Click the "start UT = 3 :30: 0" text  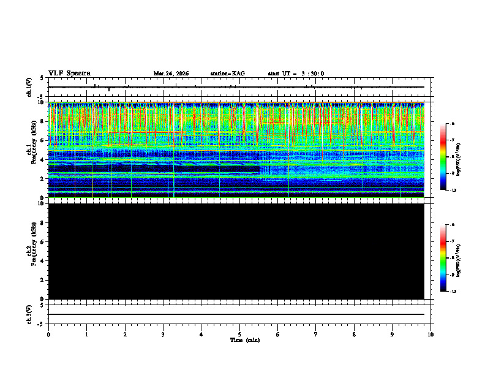coord(296,74)
